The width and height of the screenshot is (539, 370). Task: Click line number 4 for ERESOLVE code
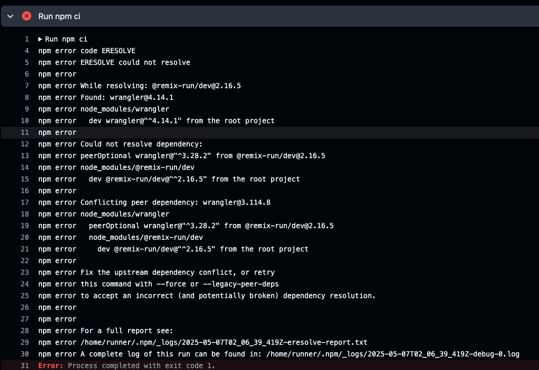[27, 51]
